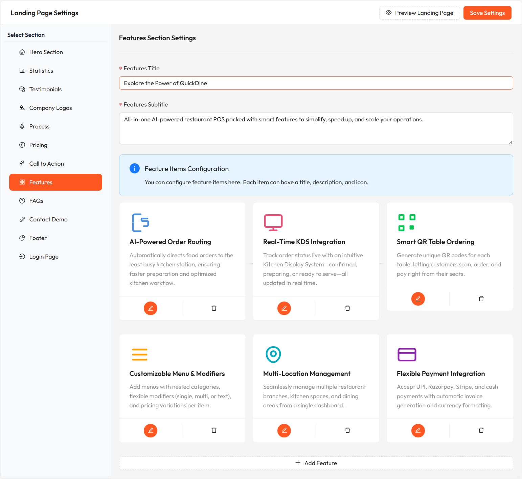
Task: Open the Statistics section
Action: coord(55,71)
